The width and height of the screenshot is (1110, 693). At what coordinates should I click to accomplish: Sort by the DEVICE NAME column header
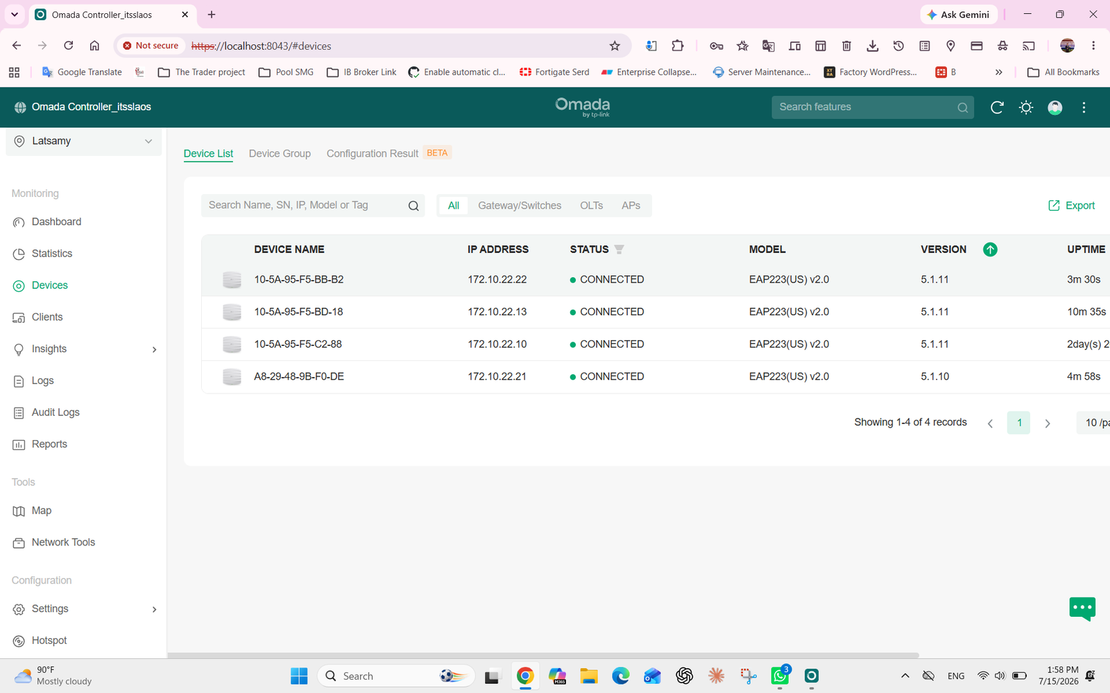pos(289,249)
